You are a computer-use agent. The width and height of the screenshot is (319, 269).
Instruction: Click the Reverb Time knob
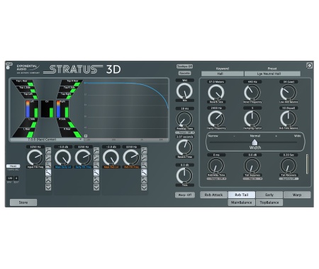coord(184,147)
